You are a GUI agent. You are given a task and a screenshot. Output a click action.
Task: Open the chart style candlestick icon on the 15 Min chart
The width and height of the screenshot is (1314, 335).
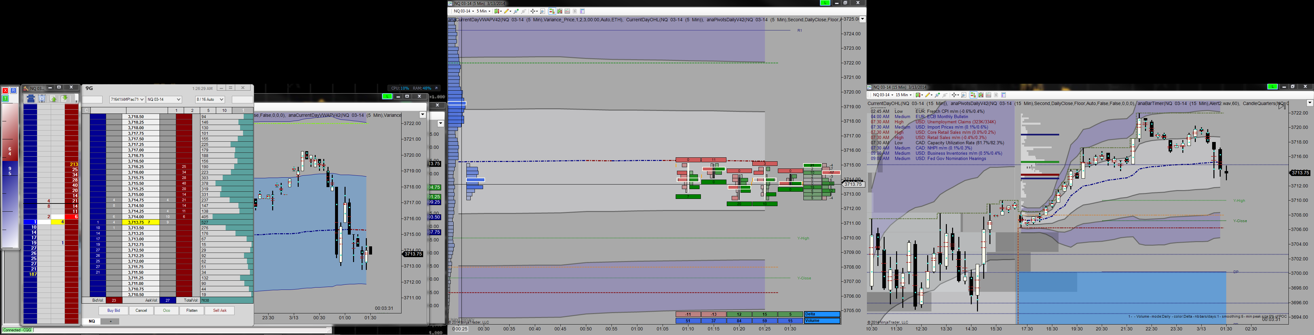(x=919, y=95)
